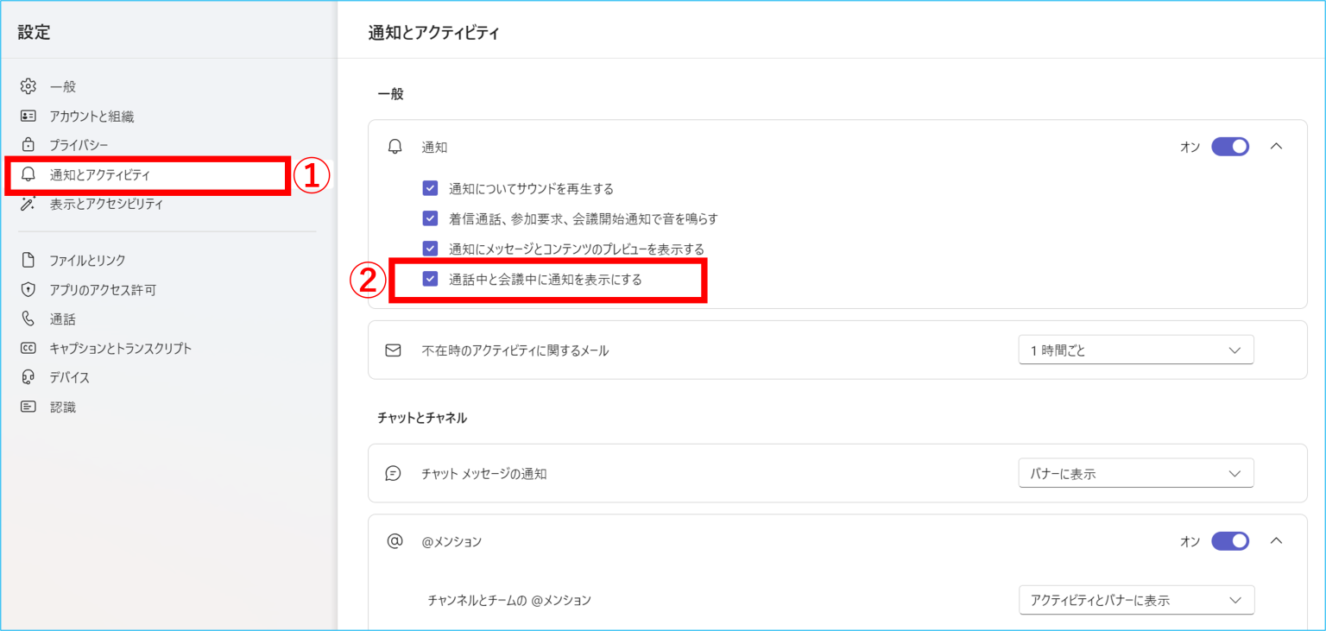
Task: Click the CC icon for キャプションとトランスクリプト
Action: click(28, 349)
